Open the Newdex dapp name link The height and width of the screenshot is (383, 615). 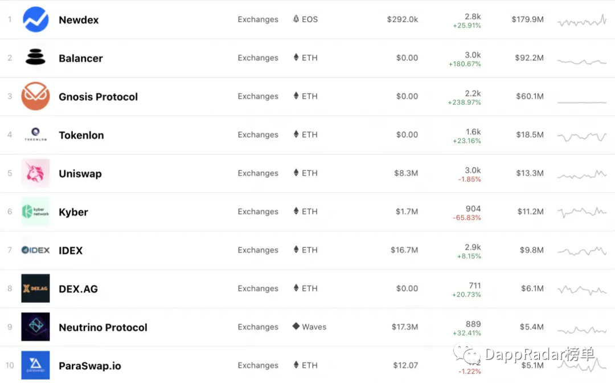[79, 20]
